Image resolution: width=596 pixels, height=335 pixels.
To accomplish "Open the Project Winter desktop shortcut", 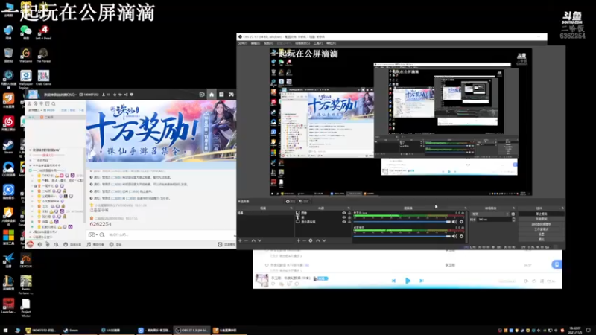I will click(26, 307).
